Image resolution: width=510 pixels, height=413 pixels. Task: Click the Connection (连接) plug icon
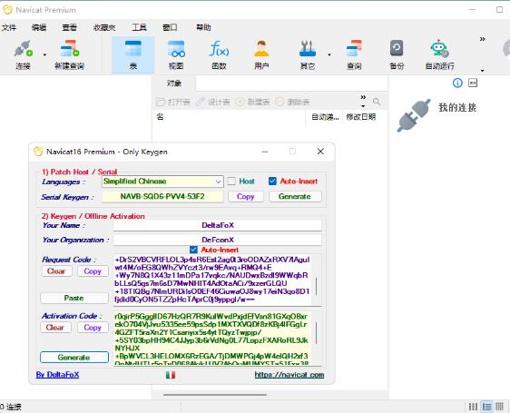23,49
